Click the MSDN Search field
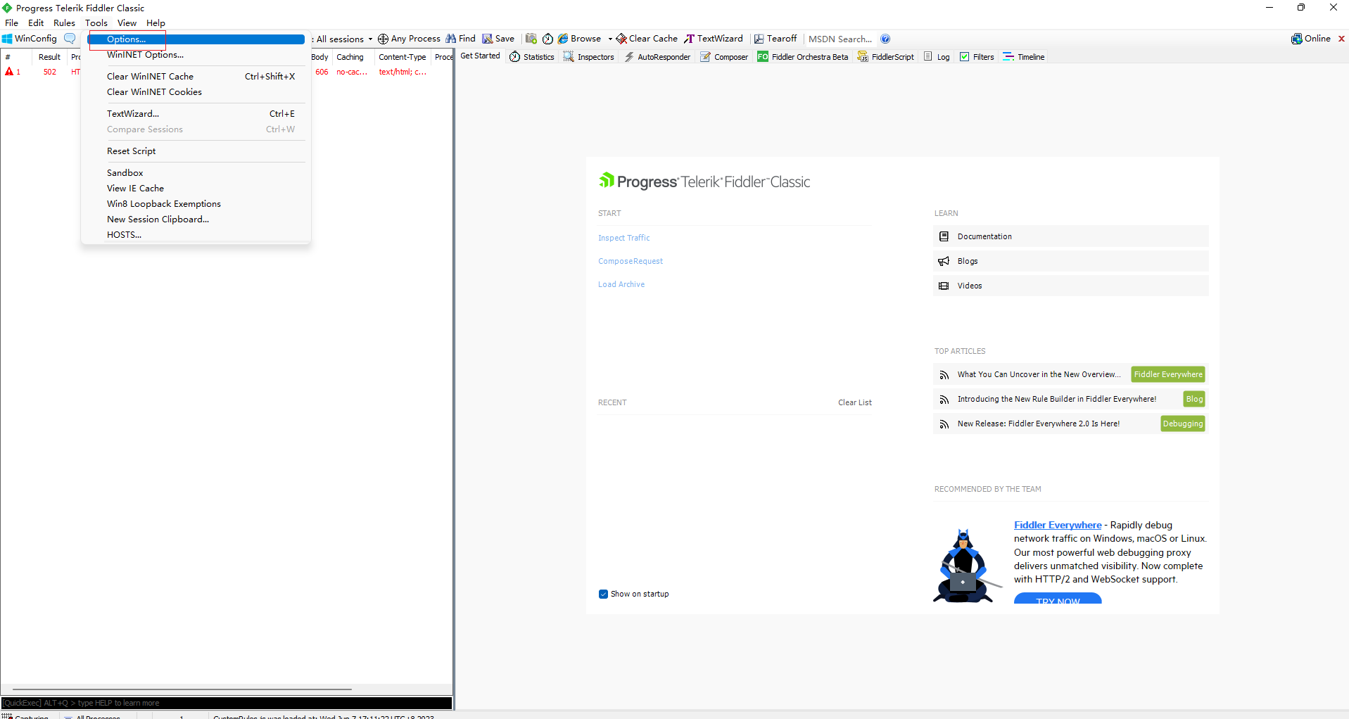Image resolution: width=1349 pixels, height=719 pixels. 840,39
